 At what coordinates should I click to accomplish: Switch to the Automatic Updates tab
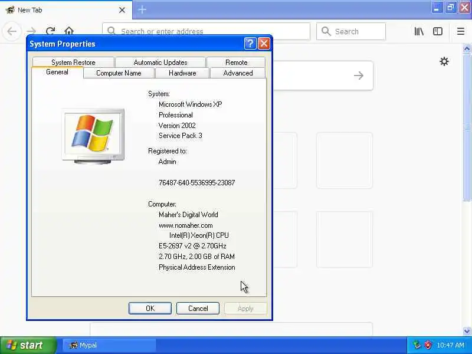(160, 63)
